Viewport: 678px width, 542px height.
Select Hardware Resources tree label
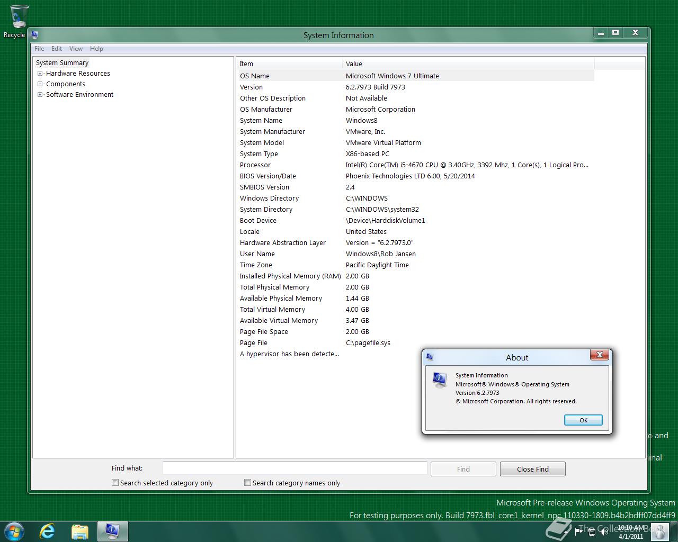78,74
